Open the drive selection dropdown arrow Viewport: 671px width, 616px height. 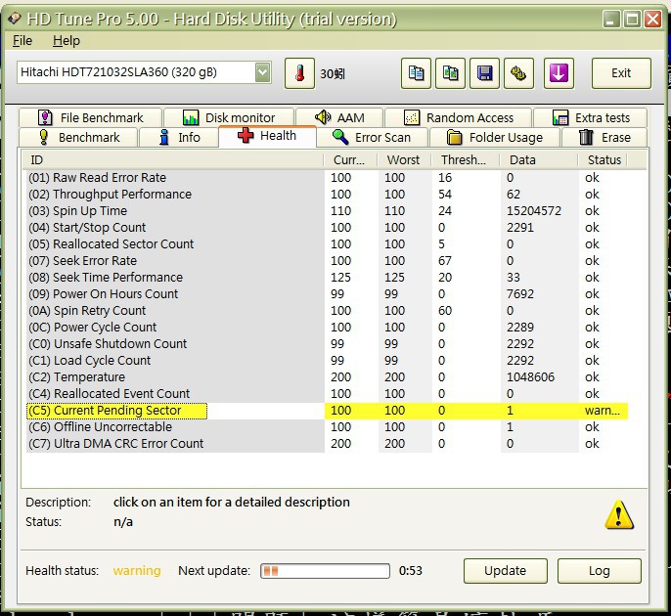[x=263, y=72]
